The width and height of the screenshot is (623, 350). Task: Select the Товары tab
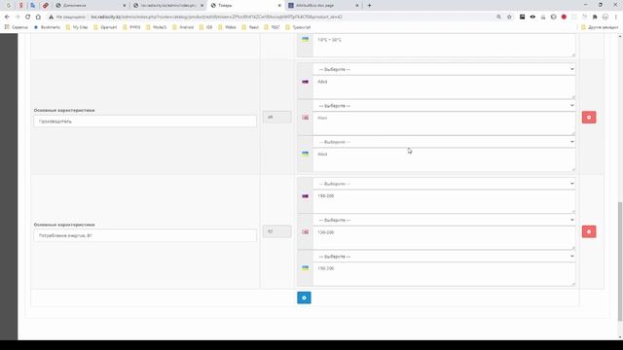tap(245, 6)
